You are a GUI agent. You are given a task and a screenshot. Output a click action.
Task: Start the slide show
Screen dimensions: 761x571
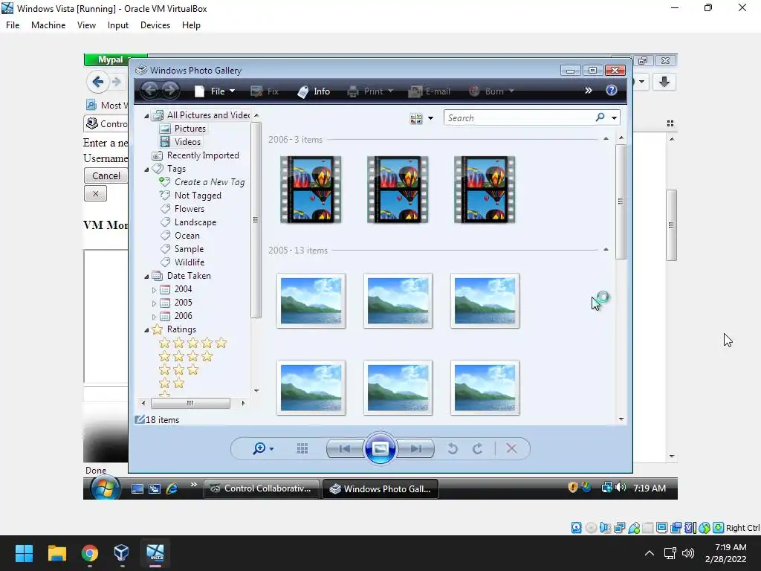pos(380,448)
